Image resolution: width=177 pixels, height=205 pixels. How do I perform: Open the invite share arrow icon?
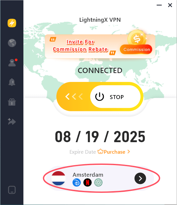click(x=12, y=122)
